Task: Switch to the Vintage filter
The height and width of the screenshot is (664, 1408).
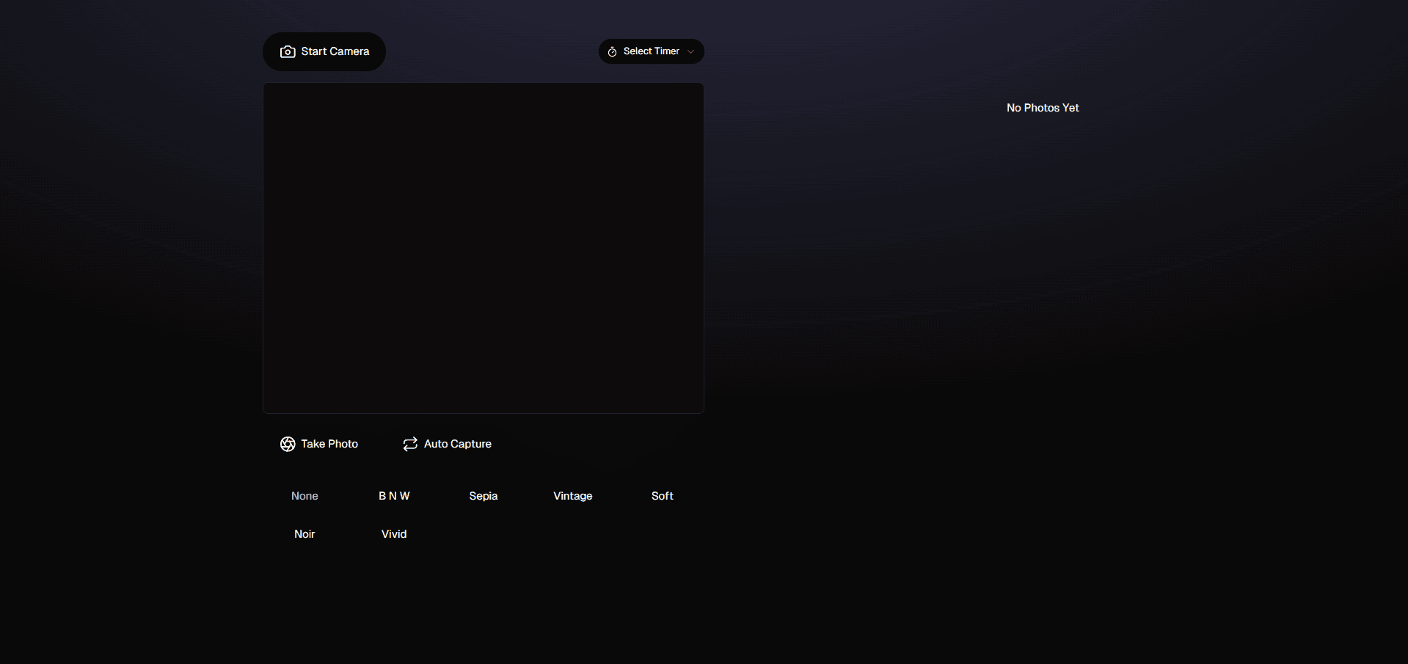Action: (572, 496)
